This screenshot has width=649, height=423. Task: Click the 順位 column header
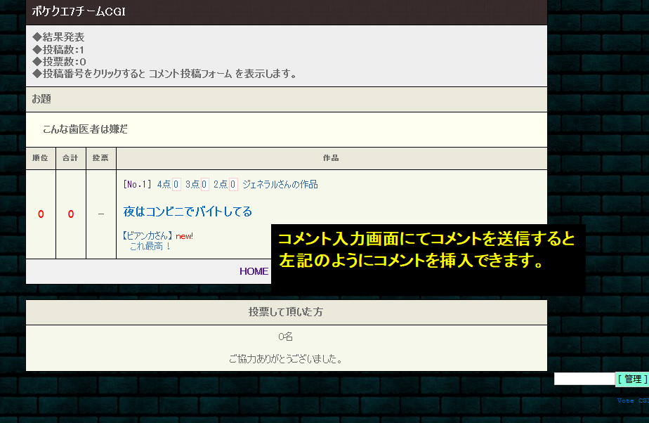point(40,159)
